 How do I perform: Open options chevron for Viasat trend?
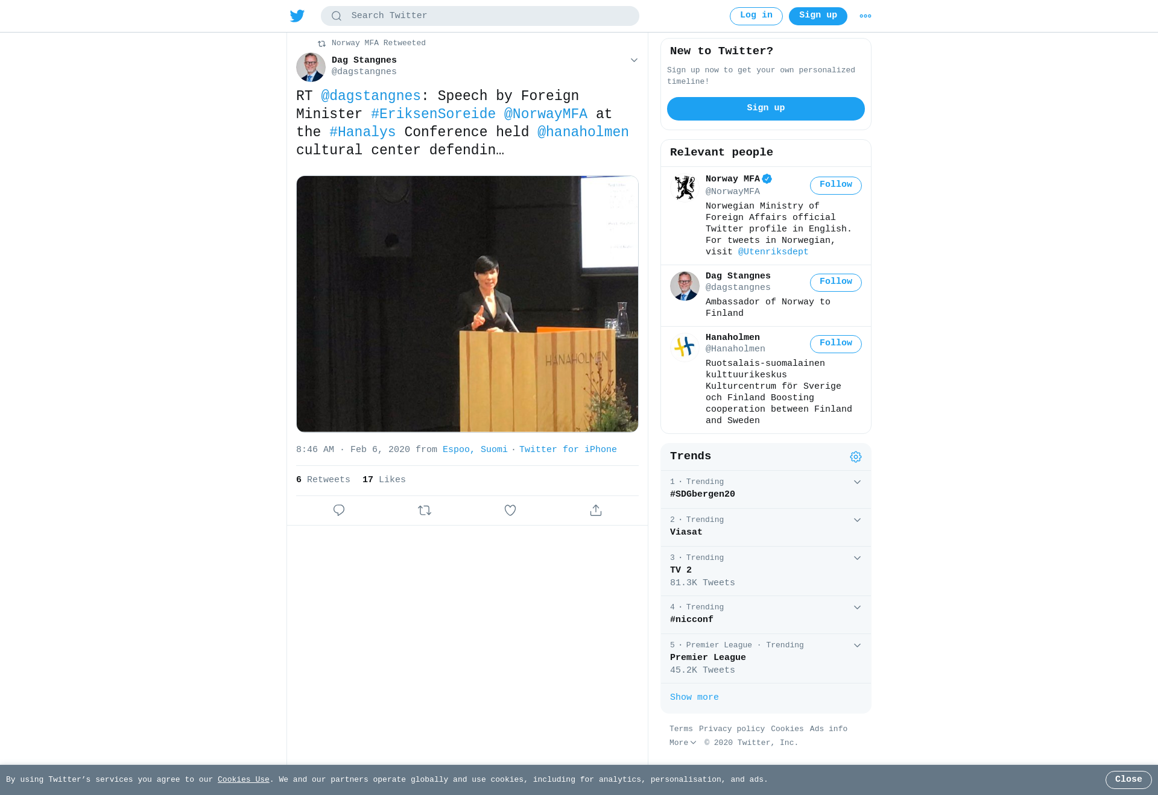click(857, 520)
